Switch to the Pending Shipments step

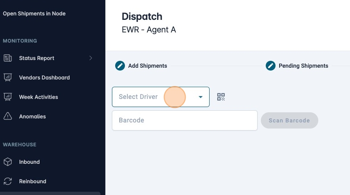coord(303,66)
